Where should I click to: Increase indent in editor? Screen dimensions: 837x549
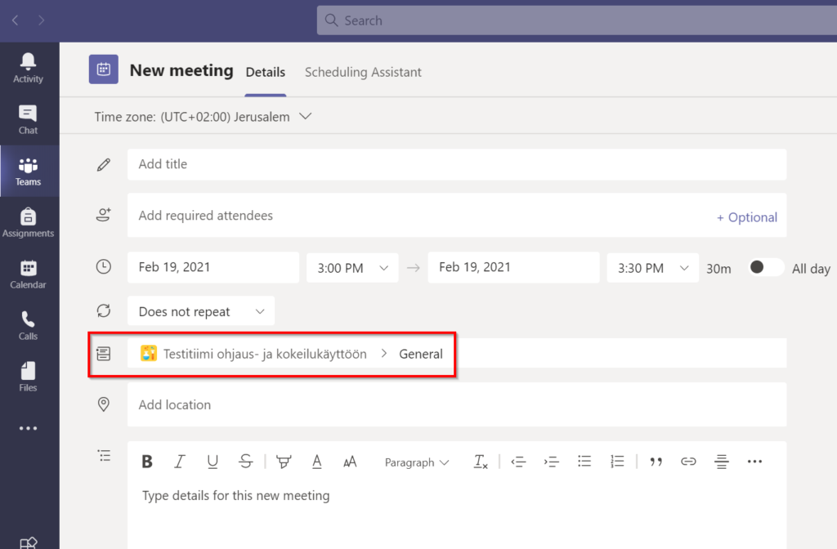point(552,462)
